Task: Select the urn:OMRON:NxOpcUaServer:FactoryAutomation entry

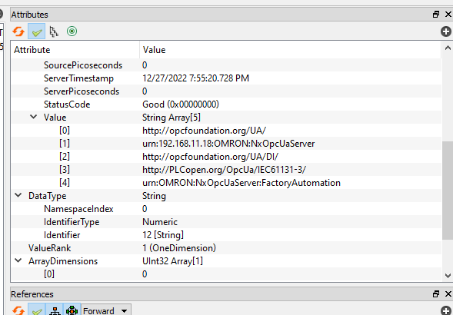Action: (x=241, y=183)
